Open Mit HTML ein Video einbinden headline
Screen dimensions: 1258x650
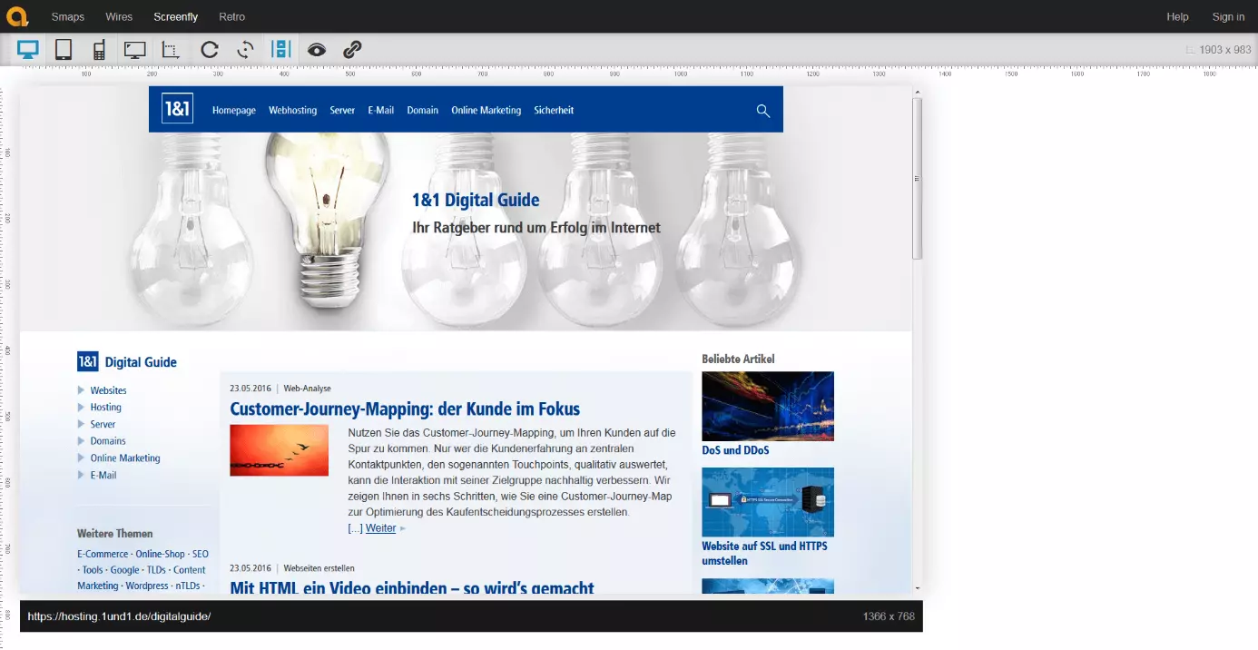(x=412, y=587)
